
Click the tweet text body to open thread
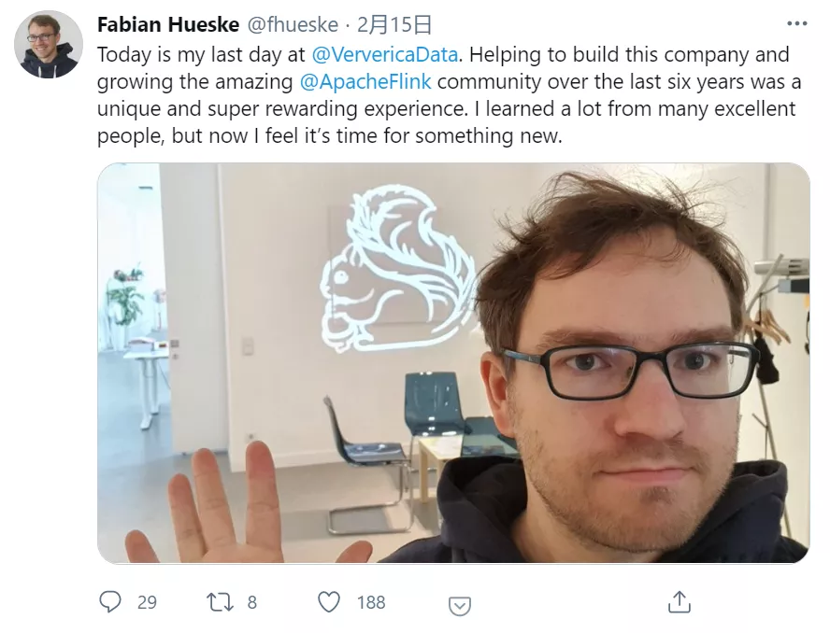click(x=449, y=95)
